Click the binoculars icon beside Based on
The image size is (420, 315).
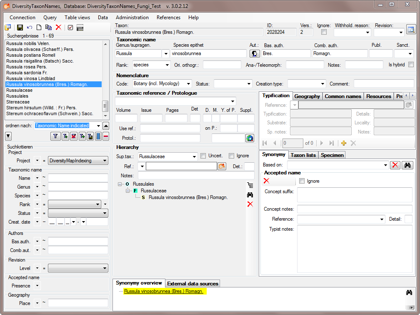tap(407, 165)
